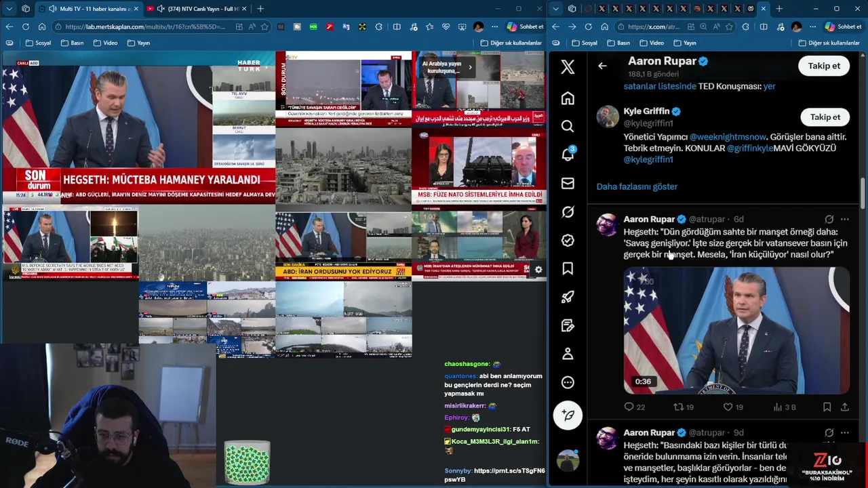This screenshot has height=488, width=868.
Task: Click the X logo in sidebar
Action: [x=568, y=66]
